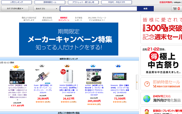Advance ranking carousel with orange arrow
The width and height of the screenshot is (182, 114).
pyautogui.click(x=137, y=82)
